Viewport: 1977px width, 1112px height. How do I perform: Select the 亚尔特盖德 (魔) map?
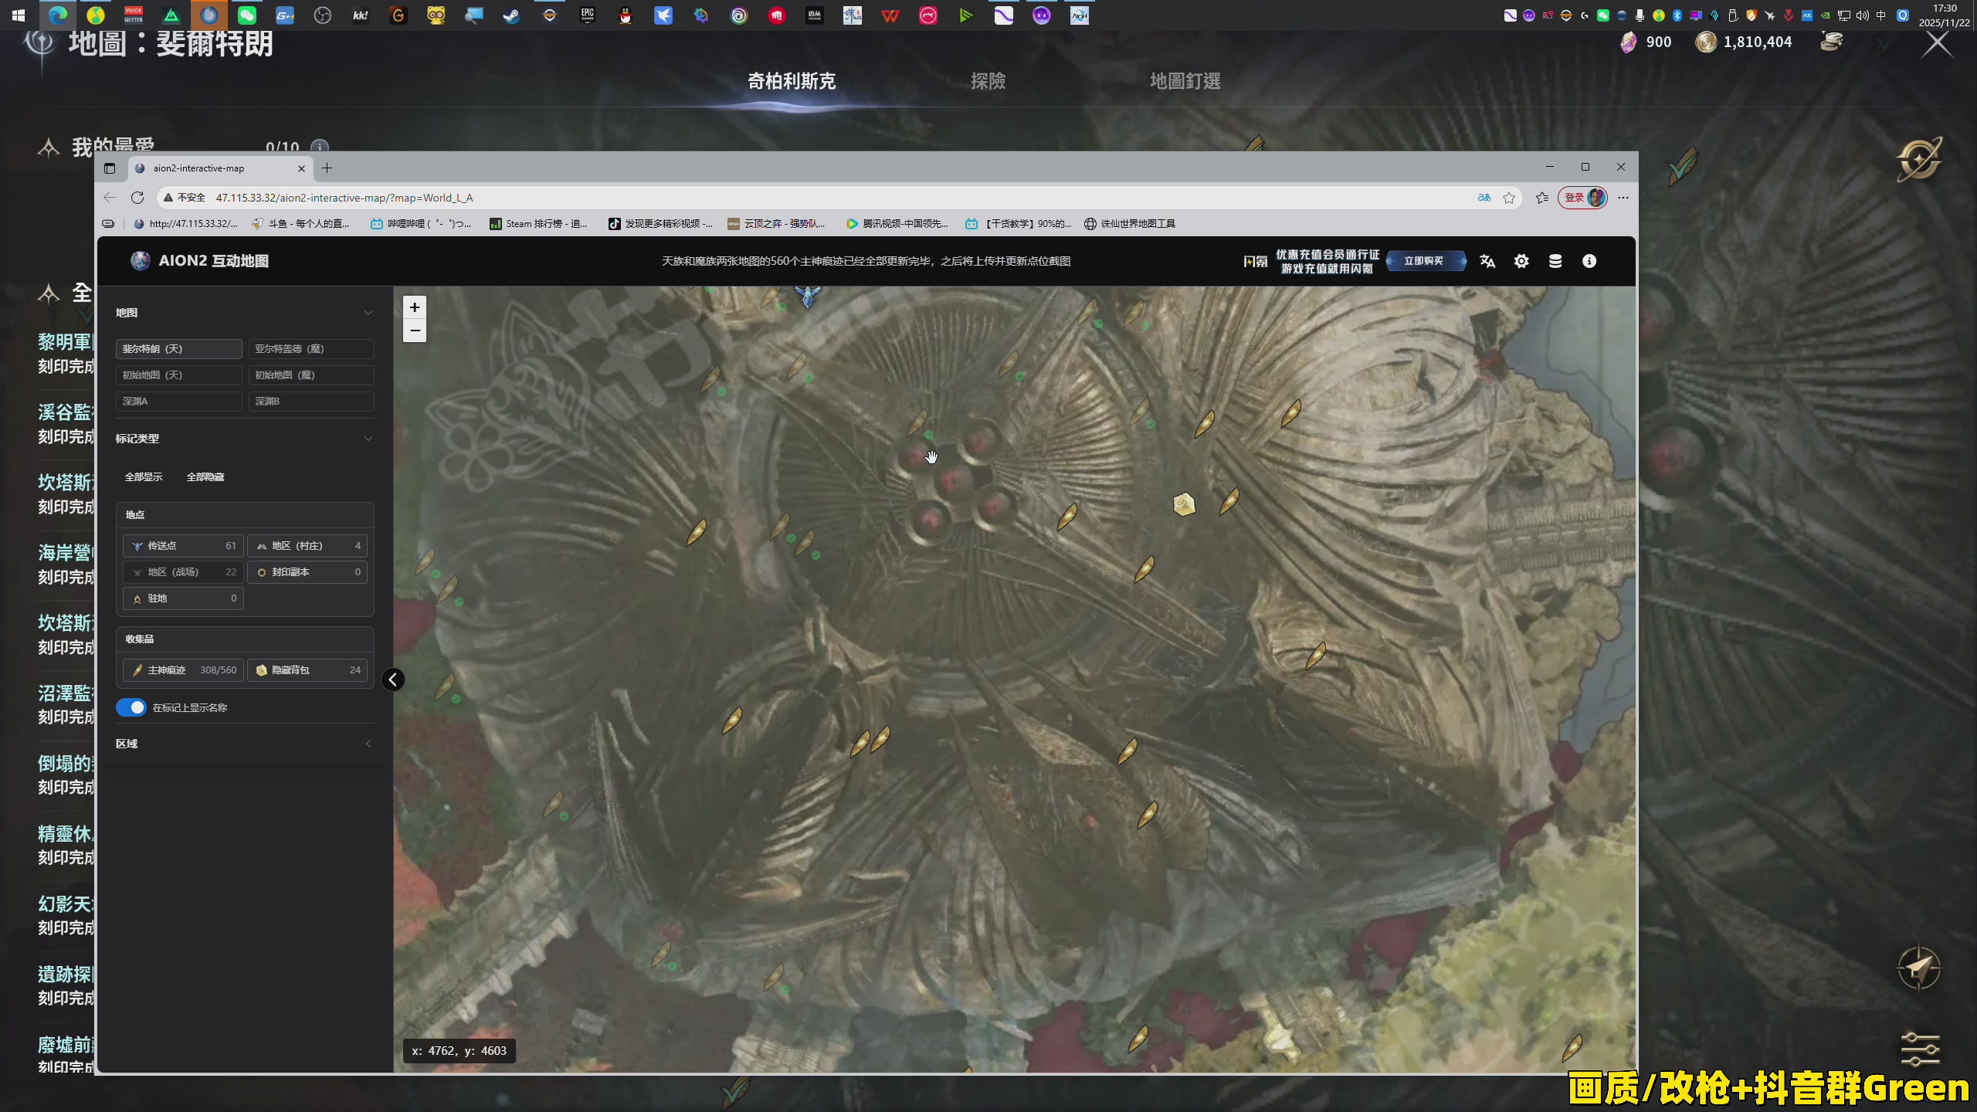[310, 349]
